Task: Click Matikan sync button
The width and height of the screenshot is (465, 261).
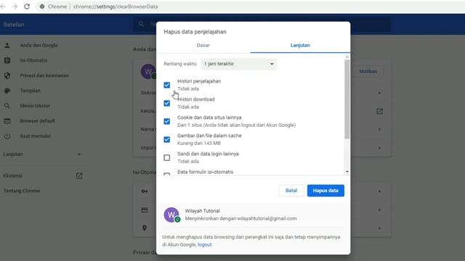Action: (x=368, y=71)
